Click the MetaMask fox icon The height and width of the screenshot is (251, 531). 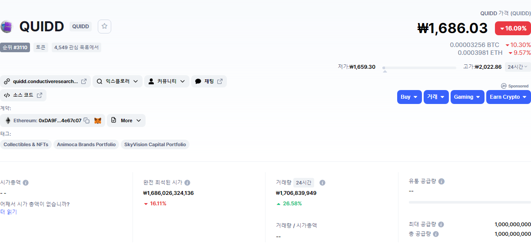98,120
